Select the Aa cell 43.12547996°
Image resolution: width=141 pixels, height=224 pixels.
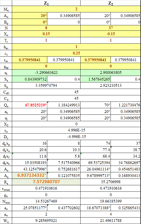pos(30,169)
